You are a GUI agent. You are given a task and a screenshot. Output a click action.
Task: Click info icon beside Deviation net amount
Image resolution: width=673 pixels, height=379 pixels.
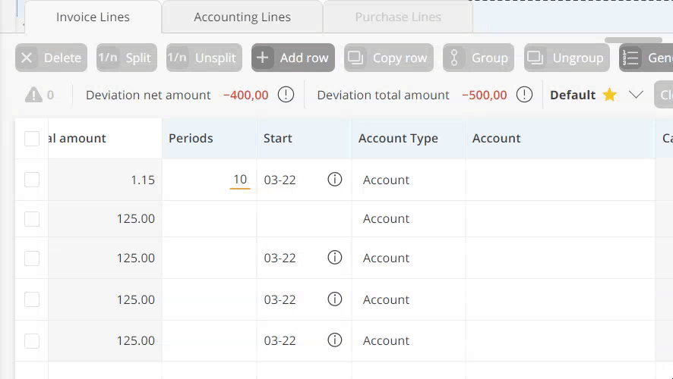click(286, 95)
